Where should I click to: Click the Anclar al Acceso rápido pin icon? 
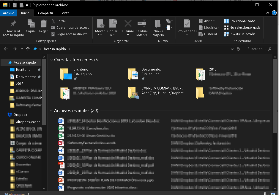pos(13,24)
